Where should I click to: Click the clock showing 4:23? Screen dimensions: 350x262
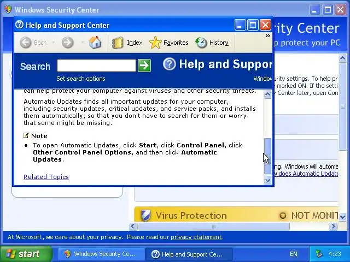click(x=335, y=254)
